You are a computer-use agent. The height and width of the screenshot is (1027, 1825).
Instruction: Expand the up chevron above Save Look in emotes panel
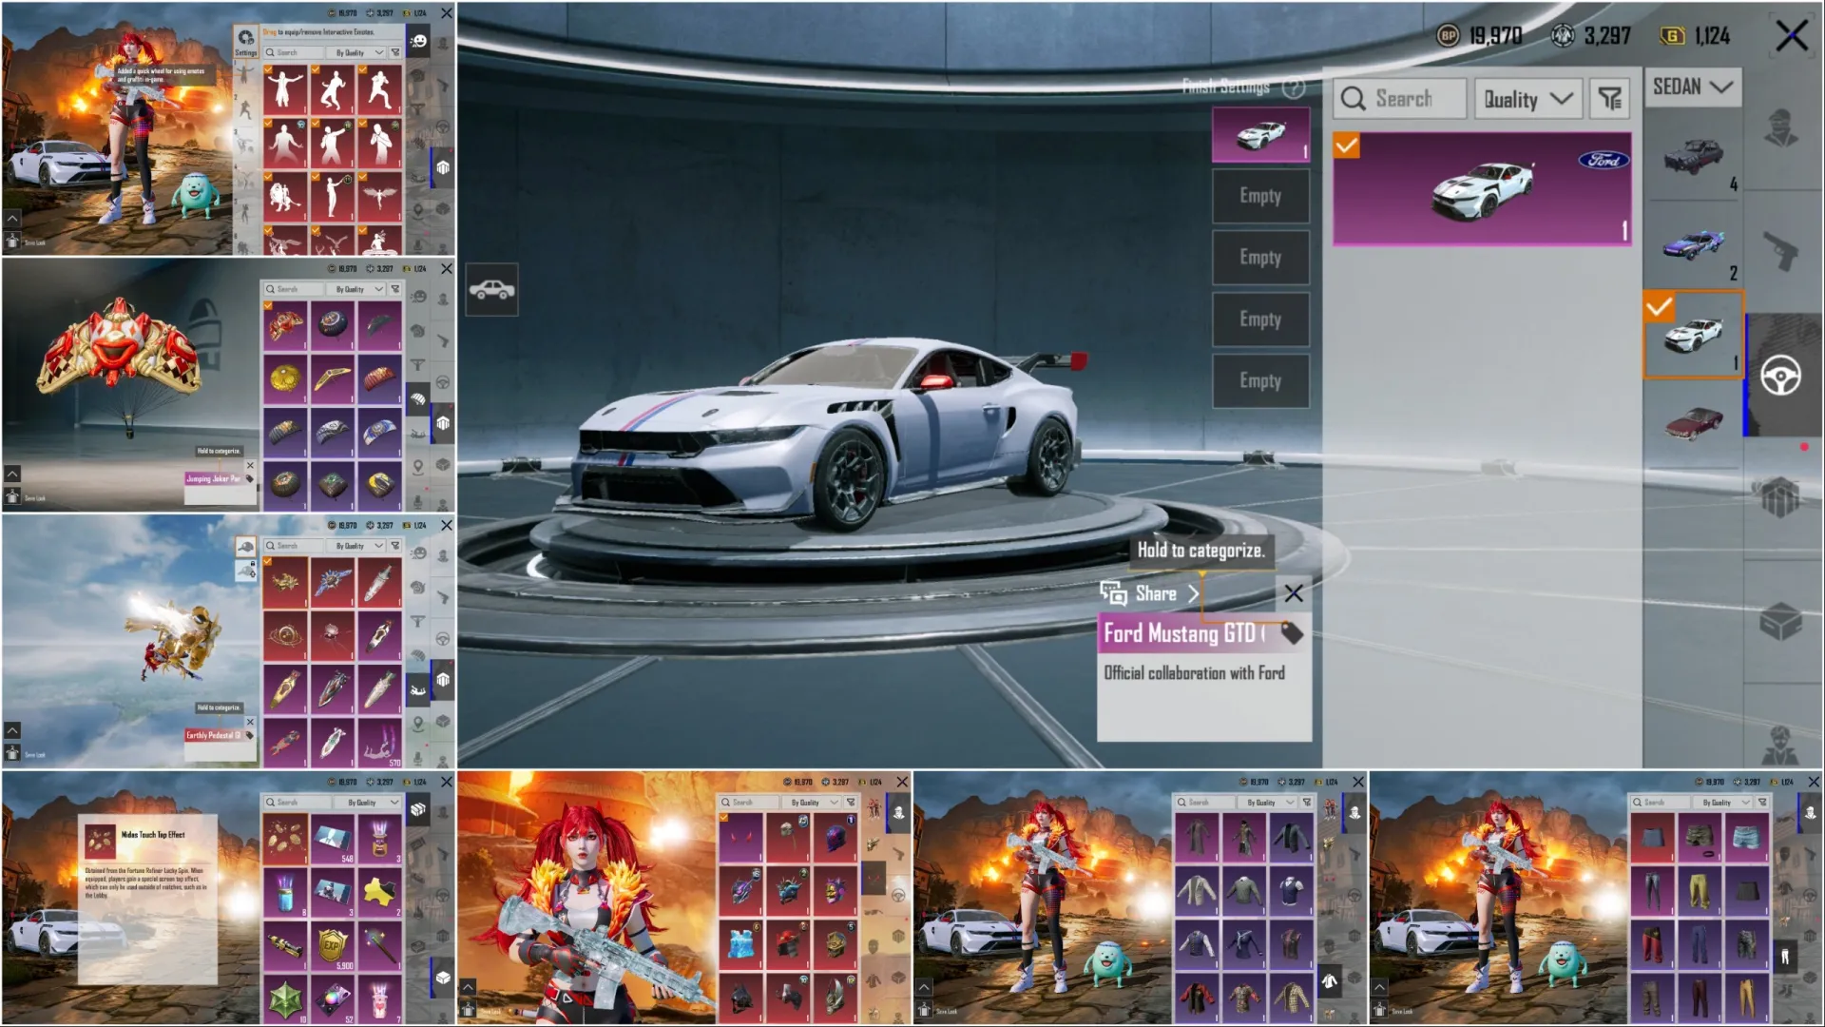[x=11, y=218]
